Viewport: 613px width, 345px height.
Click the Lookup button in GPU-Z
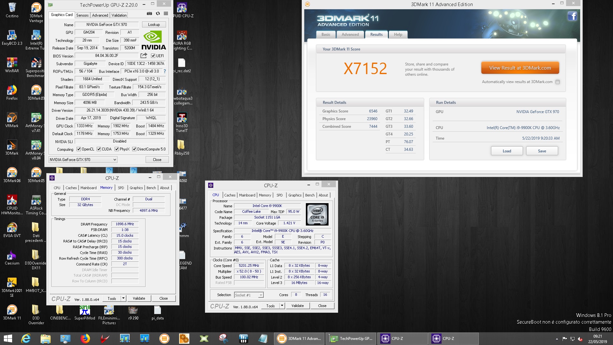[x=154, y=25]
